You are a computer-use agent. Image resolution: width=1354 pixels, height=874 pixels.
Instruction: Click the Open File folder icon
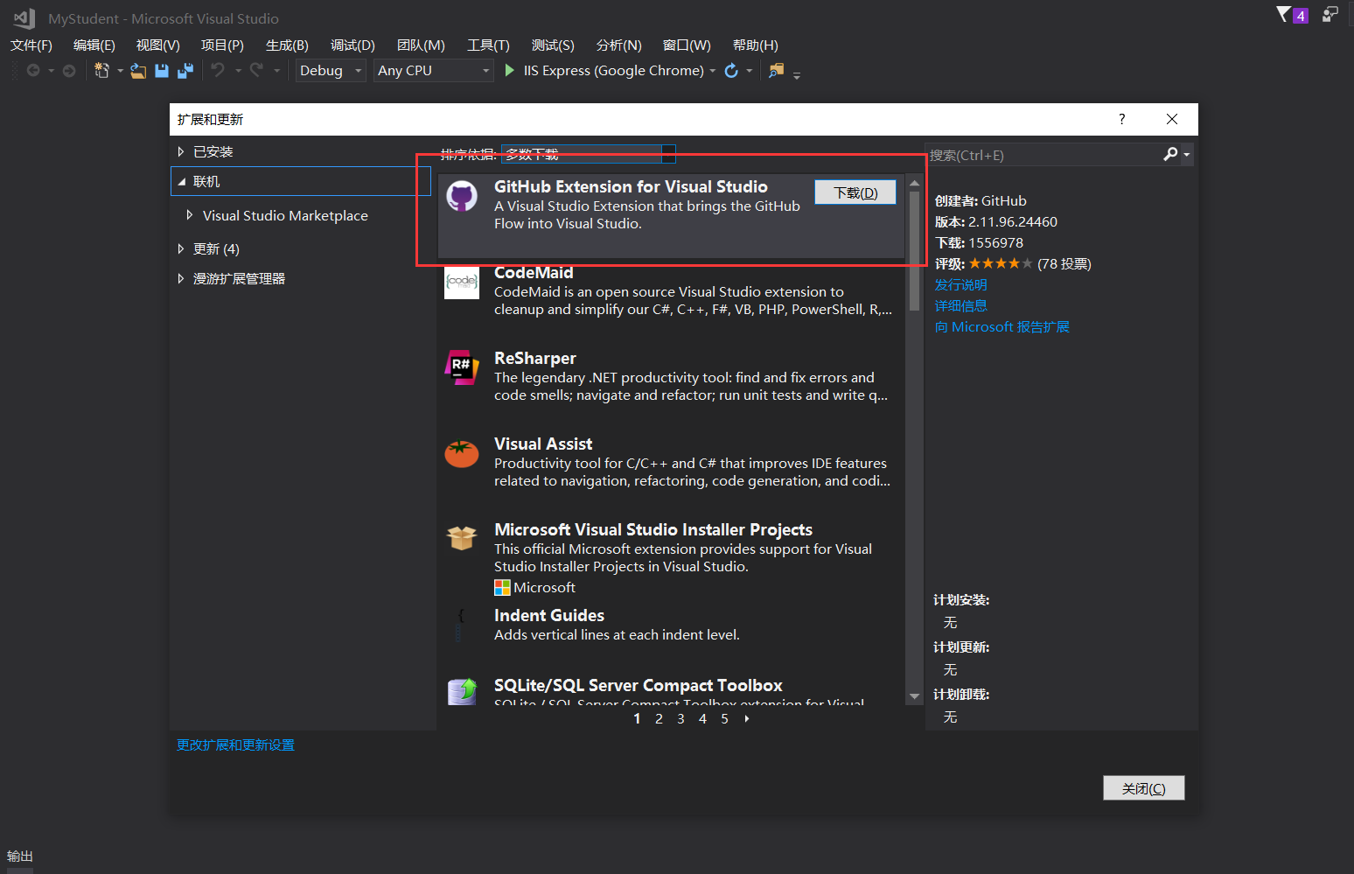138,70
